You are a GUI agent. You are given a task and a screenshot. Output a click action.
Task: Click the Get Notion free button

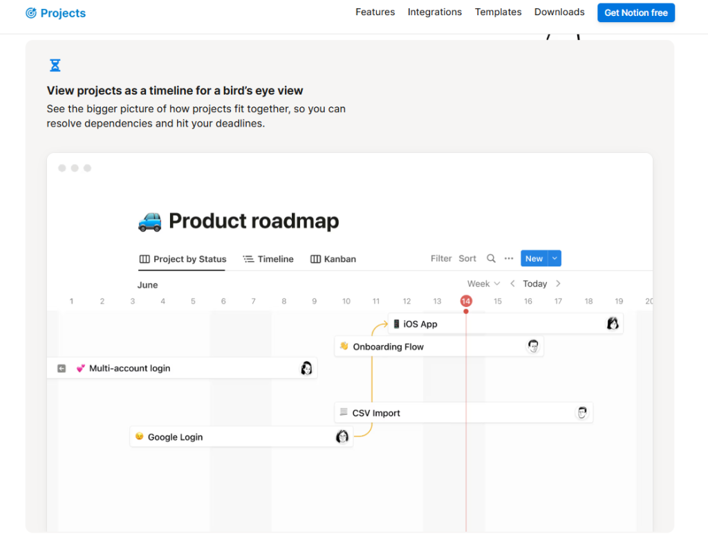pos(636,12)
